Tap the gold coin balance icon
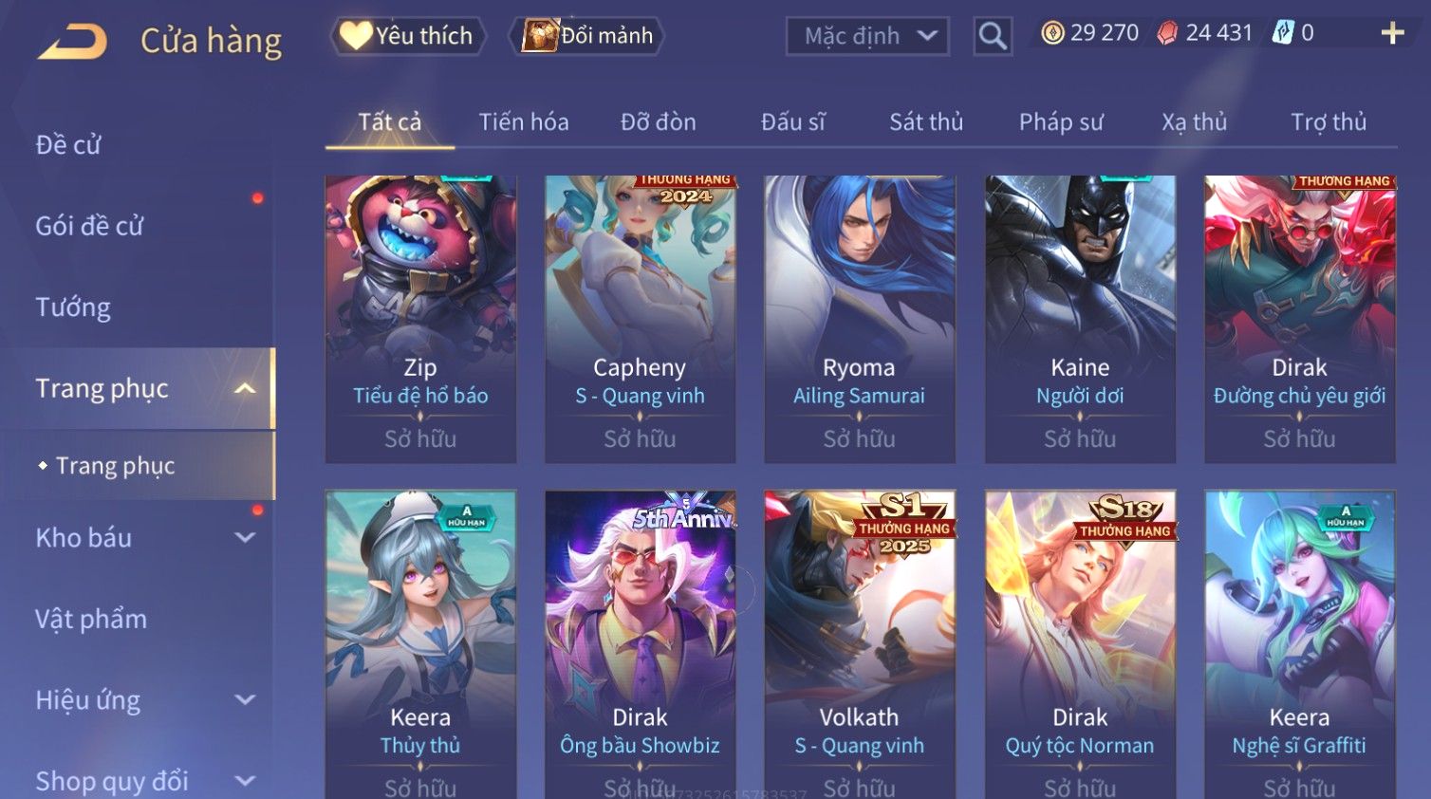The height and width of the screenshot is (799, 1431). (1052, 33)
